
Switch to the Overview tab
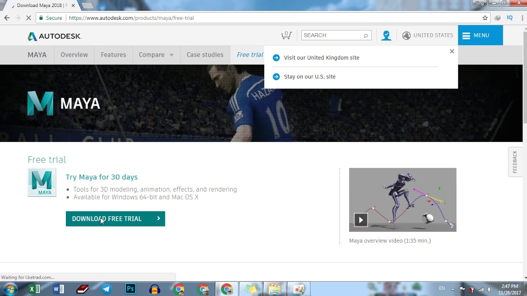point(74,55)
